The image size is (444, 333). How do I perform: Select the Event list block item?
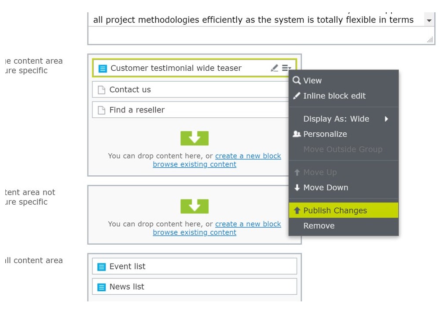[x=194, y=266]
